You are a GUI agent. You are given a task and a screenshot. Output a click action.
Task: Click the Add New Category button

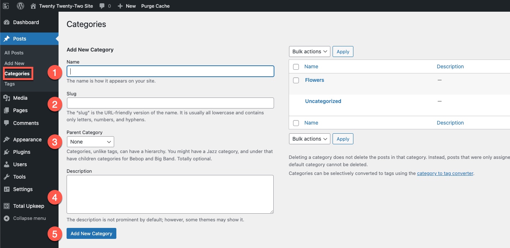pyautogui.click(x=91, y=233)
